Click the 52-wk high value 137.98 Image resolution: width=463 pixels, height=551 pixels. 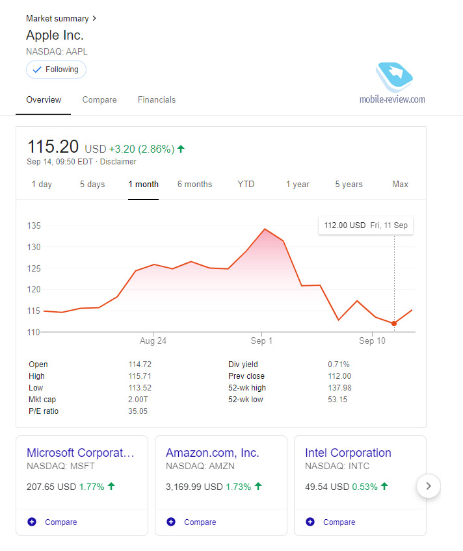coord(339,388)
